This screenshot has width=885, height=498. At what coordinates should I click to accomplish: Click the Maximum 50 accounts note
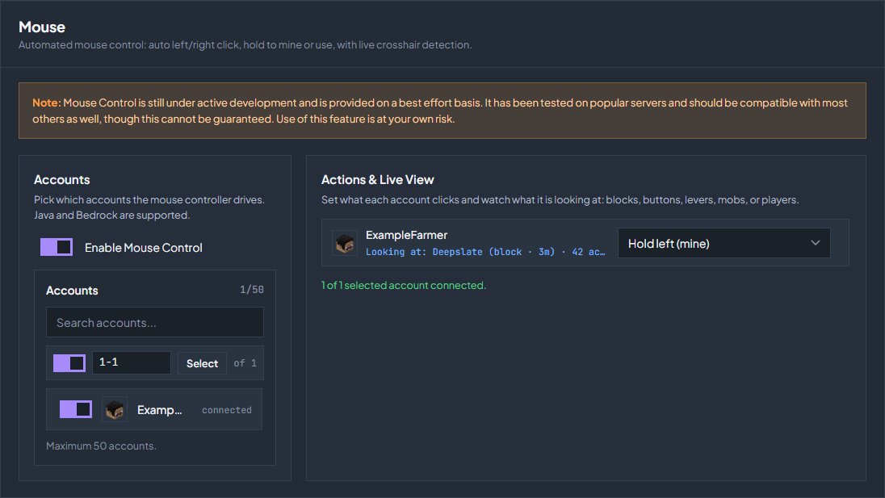101,446
